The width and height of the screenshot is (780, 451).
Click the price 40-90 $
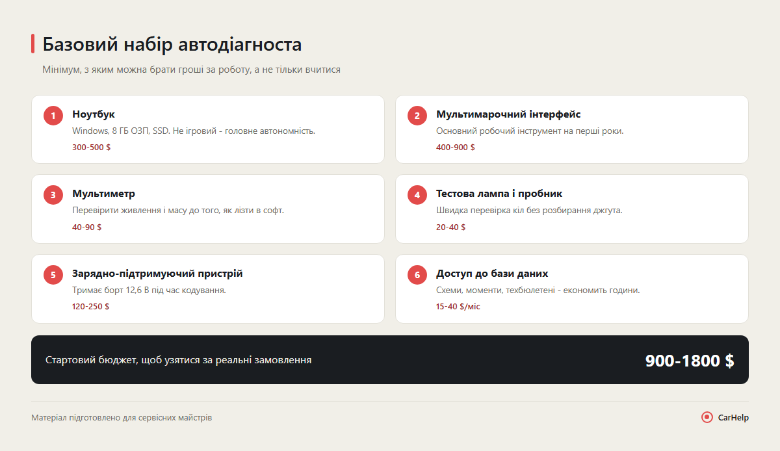coord(87,227)
